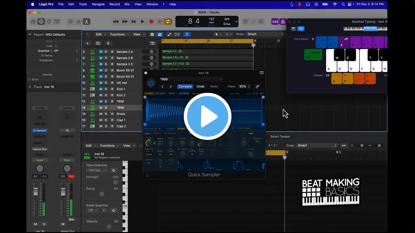Record-enable the Snare track

coord(112,114)
